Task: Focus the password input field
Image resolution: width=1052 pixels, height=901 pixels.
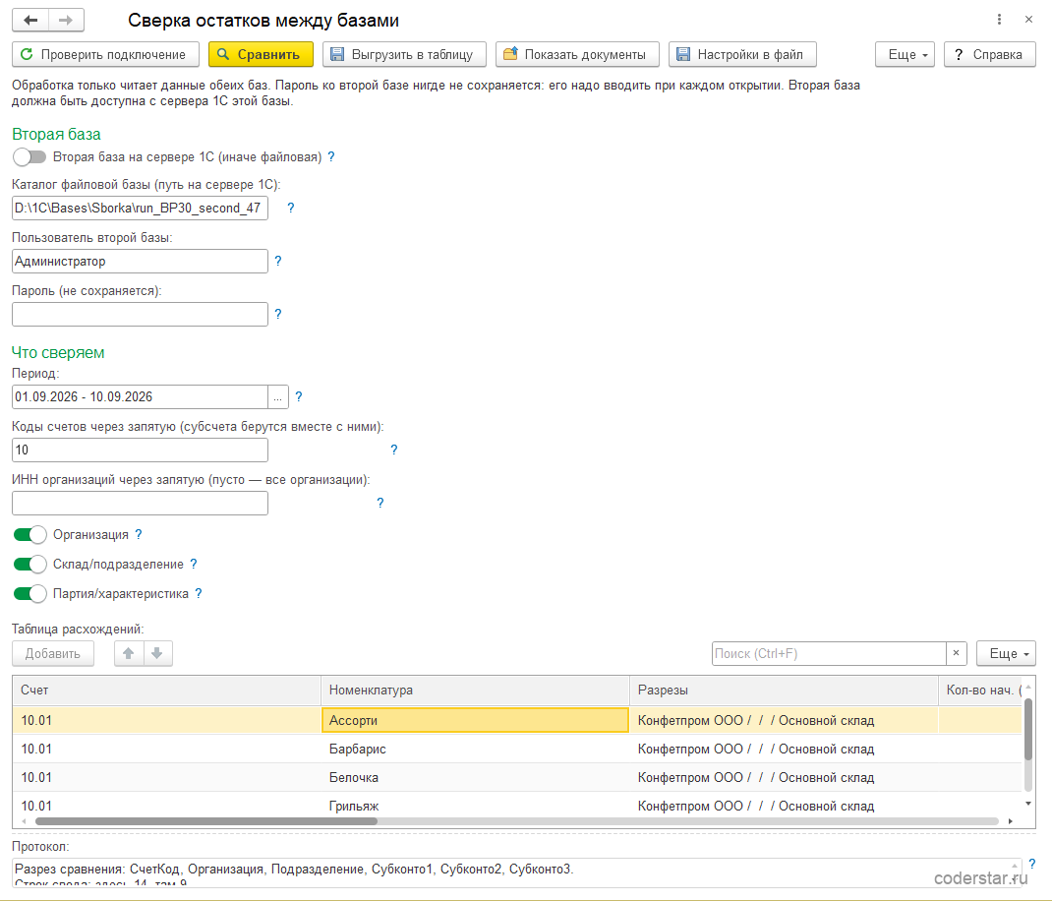Action: pyautogui.click(x=141, y=314)
